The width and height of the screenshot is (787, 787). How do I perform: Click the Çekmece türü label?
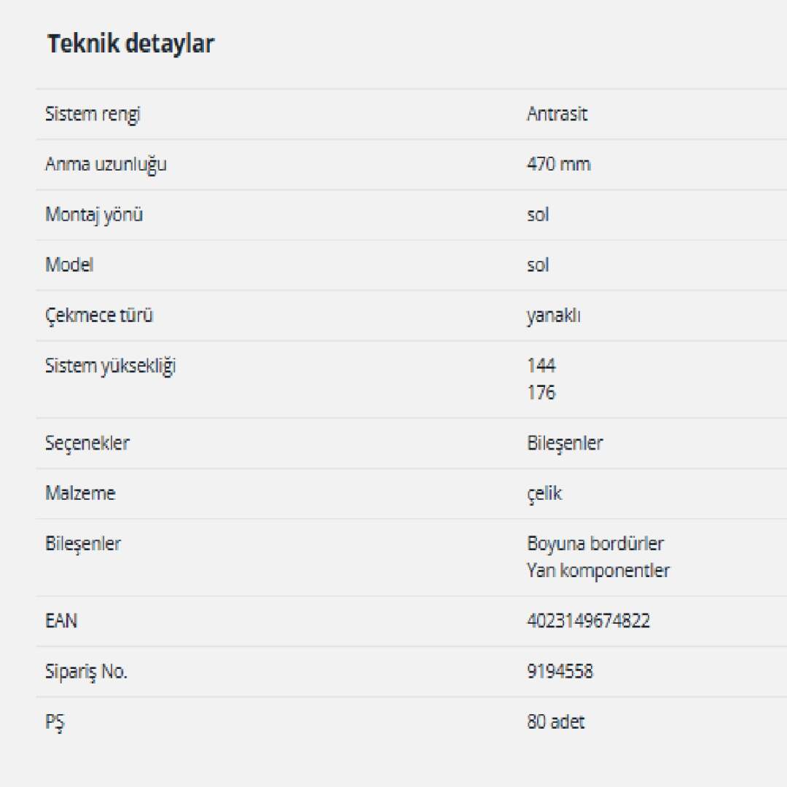[99, 316]
